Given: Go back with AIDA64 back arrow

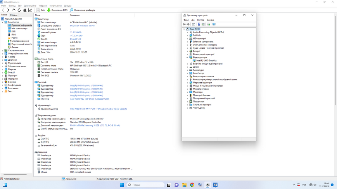Looking at the screenshot, I should point(3,10).
